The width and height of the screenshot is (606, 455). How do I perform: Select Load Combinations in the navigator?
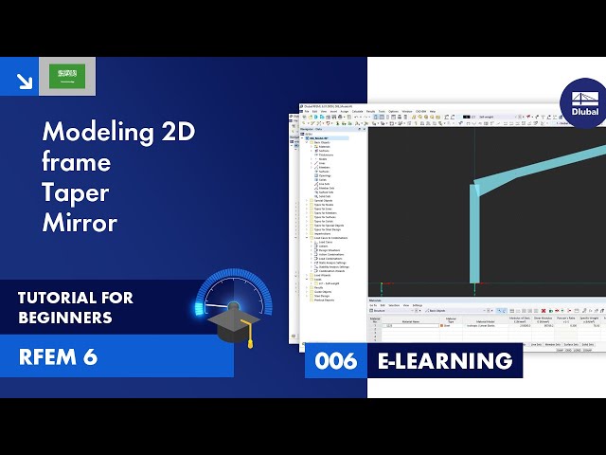click(x=330, y=259)
